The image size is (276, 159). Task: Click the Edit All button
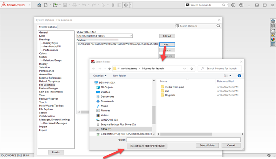coord(167,36)
